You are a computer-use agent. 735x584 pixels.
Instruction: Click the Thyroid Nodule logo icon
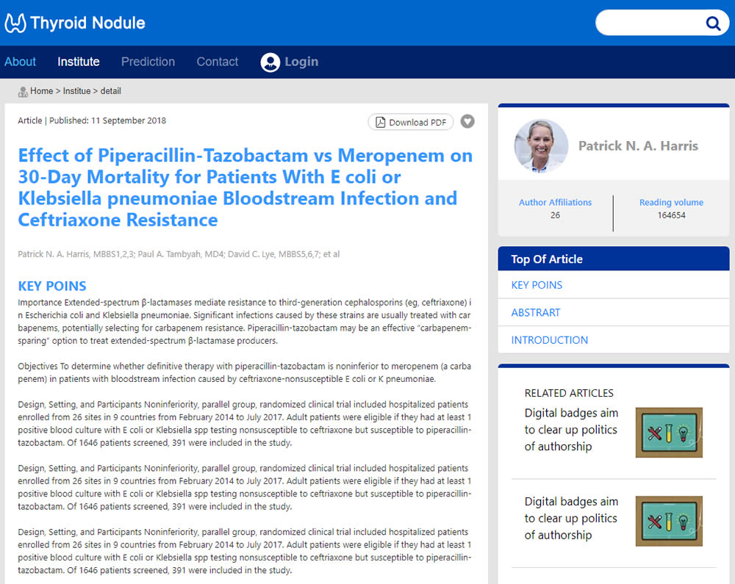point(15,23)
